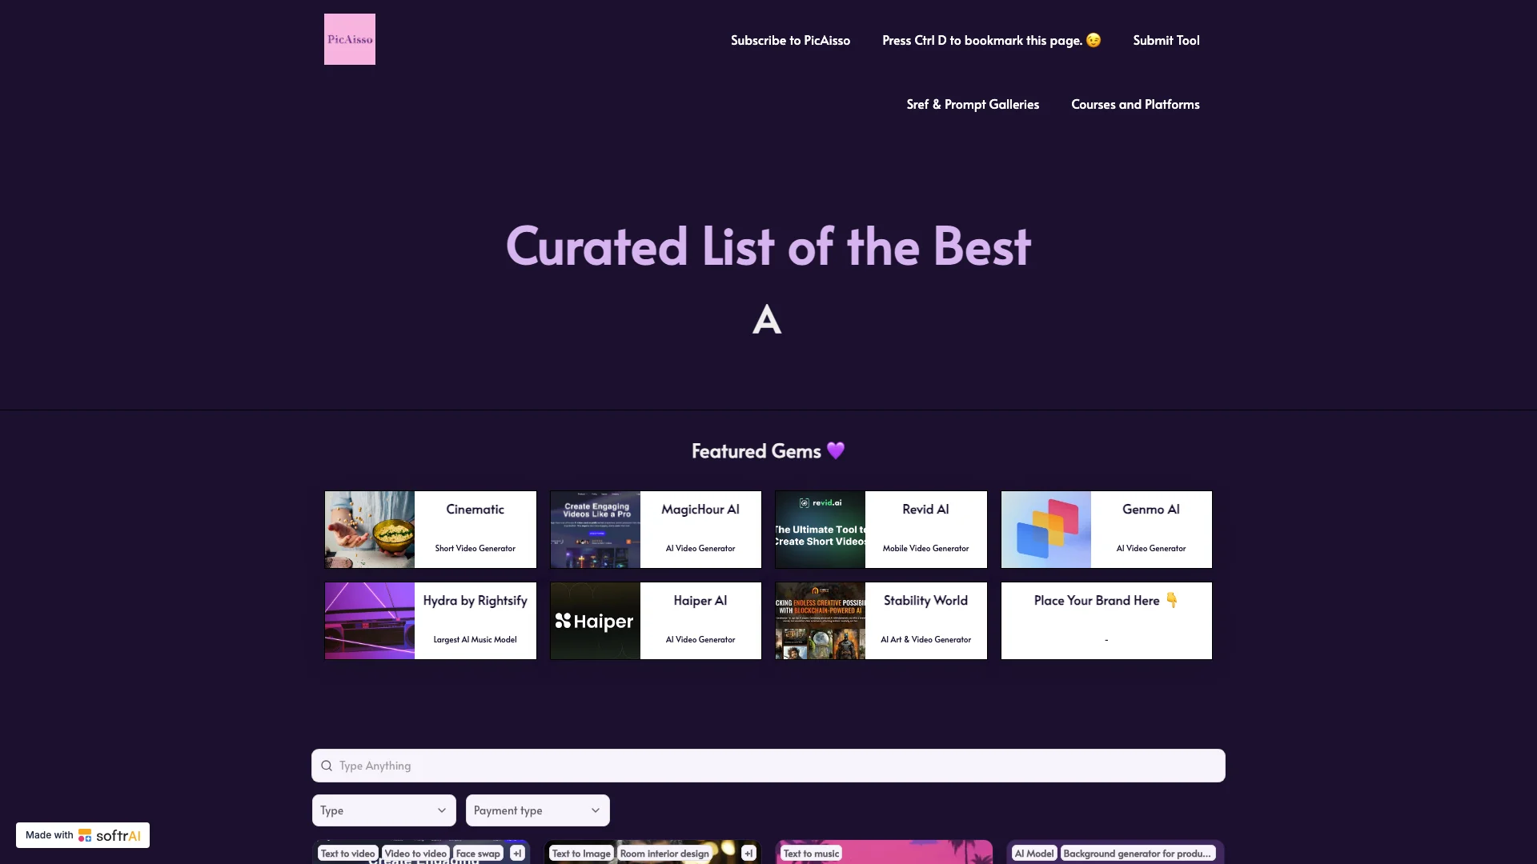
Task: Click the Genmo AI icon
Action: (1045, 529)
